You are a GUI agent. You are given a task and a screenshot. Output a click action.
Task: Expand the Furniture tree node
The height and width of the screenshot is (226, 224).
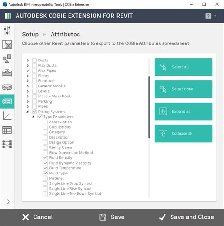28,81
